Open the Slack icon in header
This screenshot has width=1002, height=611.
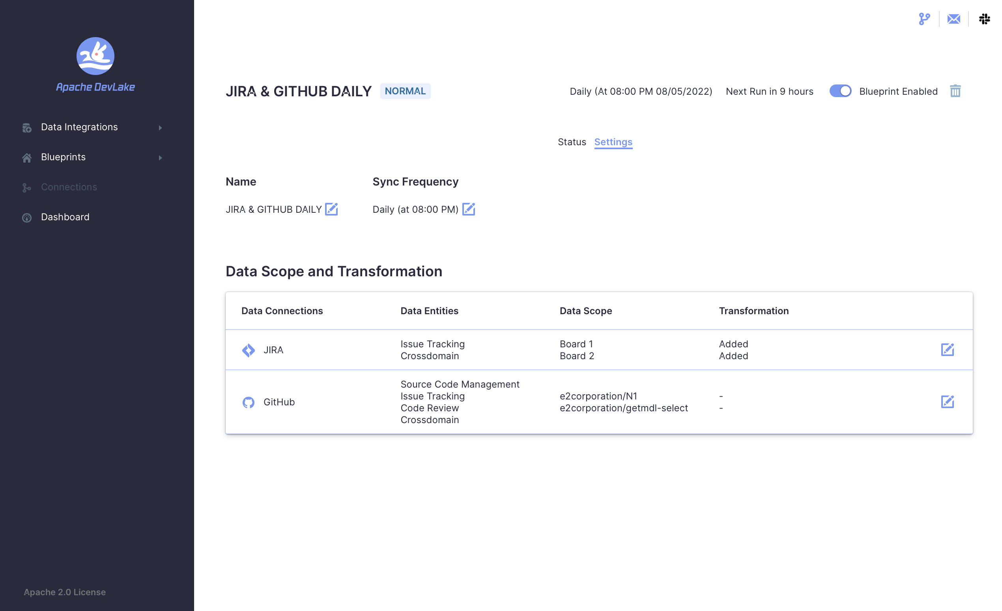(x=985, y=19)
